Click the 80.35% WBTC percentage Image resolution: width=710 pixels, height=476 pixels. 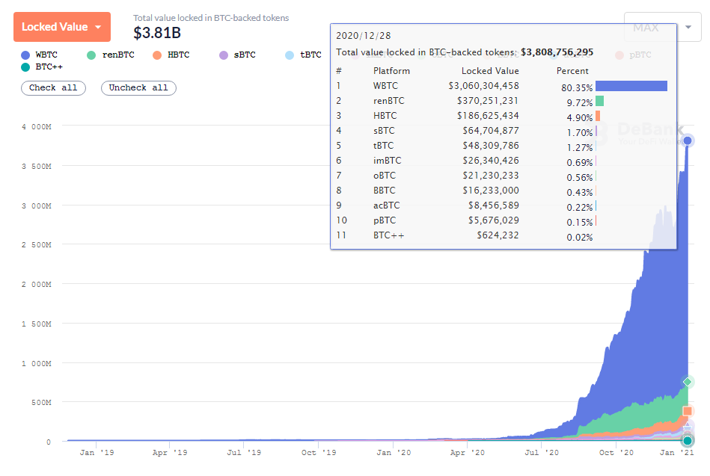[x=577, y=87]
